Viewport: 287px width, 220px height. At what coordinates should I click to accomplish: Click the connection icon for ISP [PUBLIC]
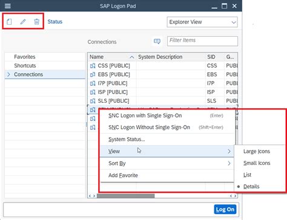(93, 92)
